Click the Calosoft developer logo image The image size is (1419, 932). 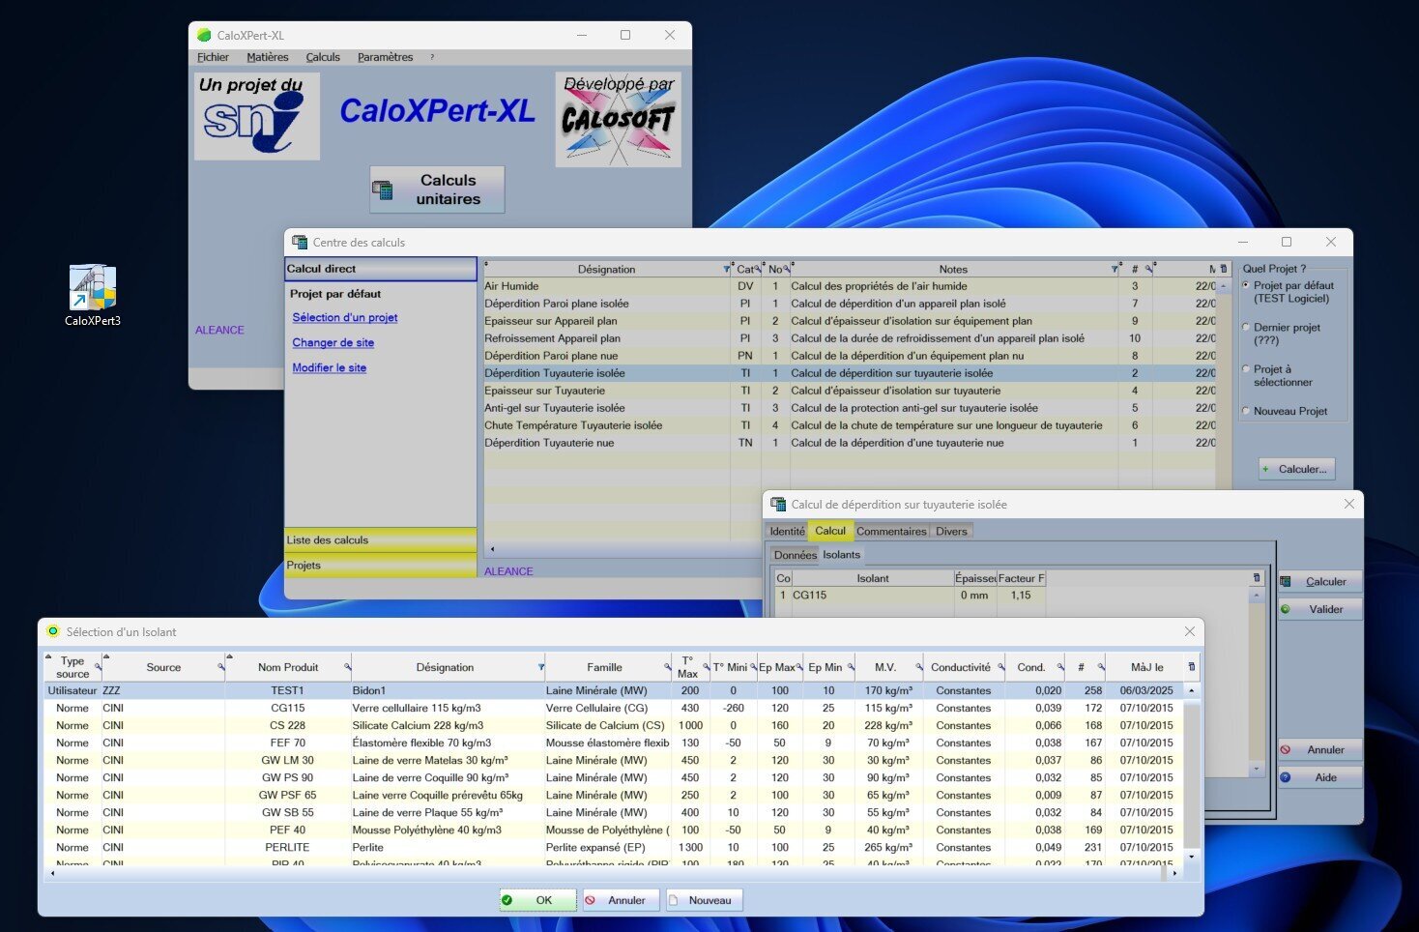click(619, 119)
